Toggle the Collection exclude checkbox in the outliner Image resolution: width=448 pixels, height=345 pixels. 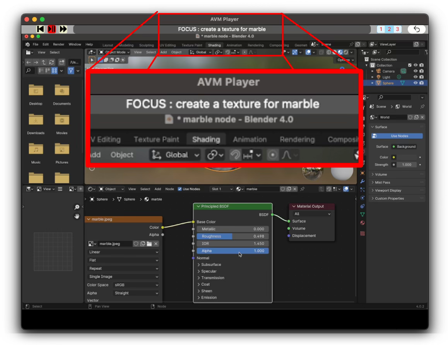pyautogui.click(x=410, y=65)
